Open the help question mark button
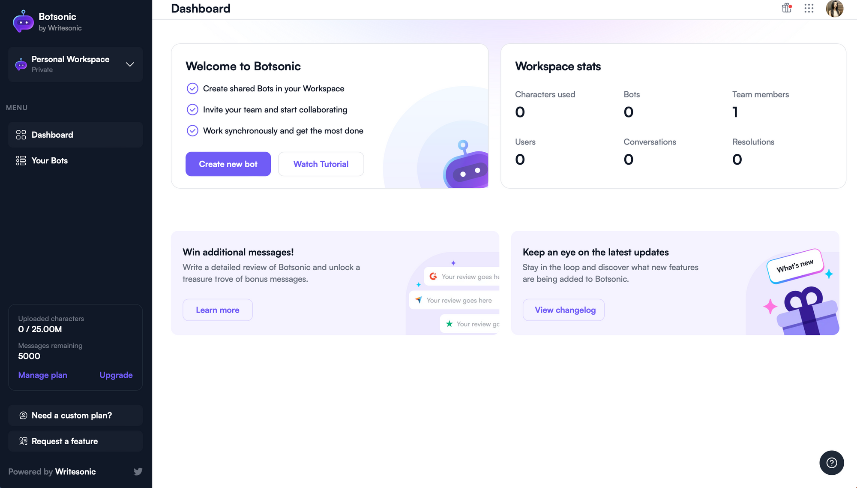The height and width of the screenshot is (488, 857). coord(831,463)
